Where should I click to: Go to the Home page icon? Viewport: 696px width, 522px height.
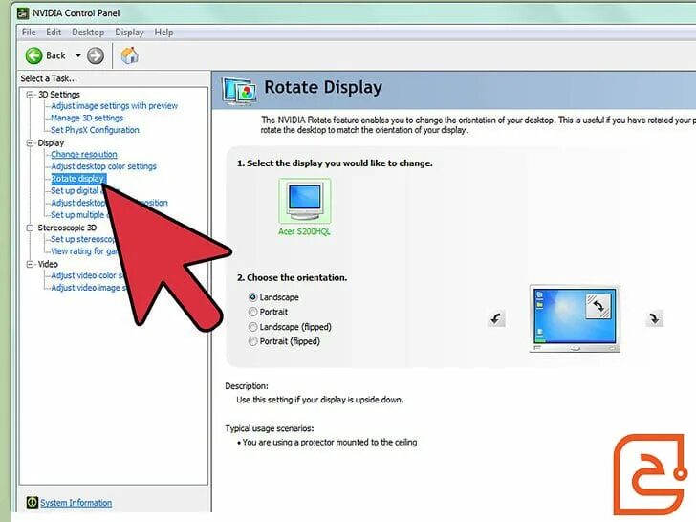pos(130,55)
